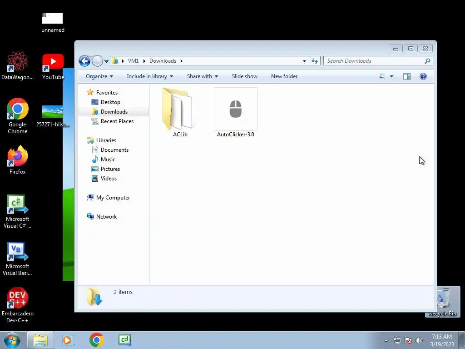The height and width of the screenshot is (349, 465).
Task: Click the search magnifier icon
Action: tap(427, 61)
